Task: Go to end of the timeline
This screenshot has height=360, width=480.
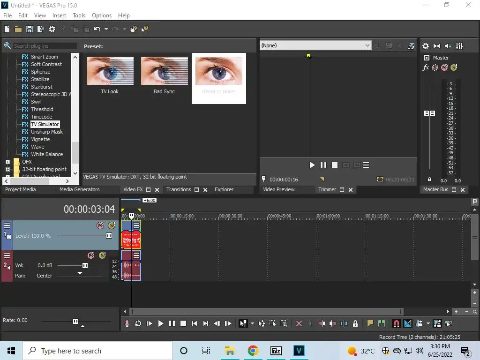Action: click(206, 323)
